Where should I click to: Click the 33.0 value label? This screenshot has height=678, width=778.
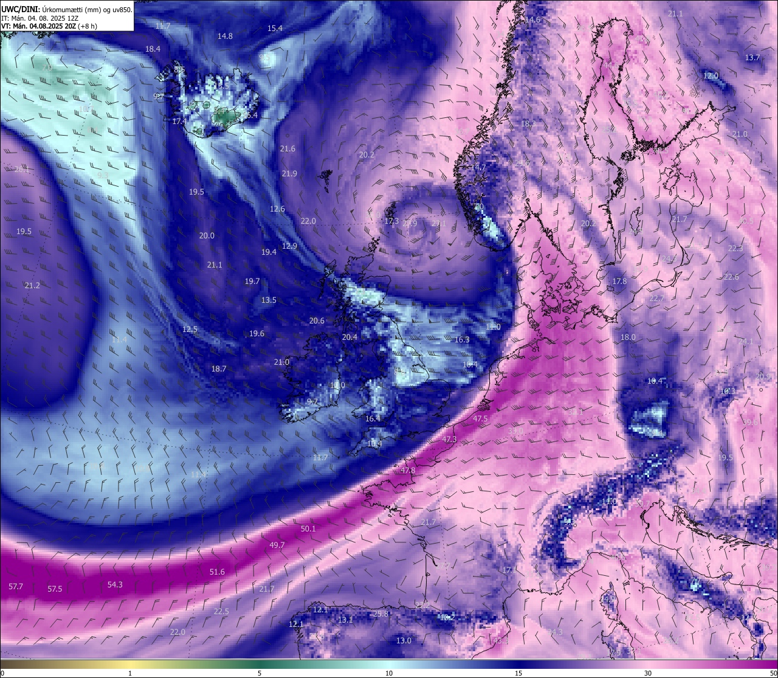point(515,431)
